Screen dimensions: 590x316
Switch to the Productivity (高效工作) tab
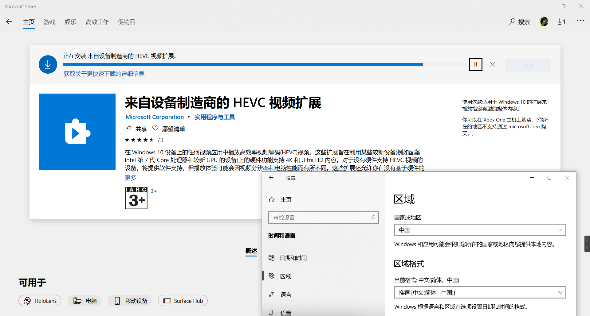97,22
